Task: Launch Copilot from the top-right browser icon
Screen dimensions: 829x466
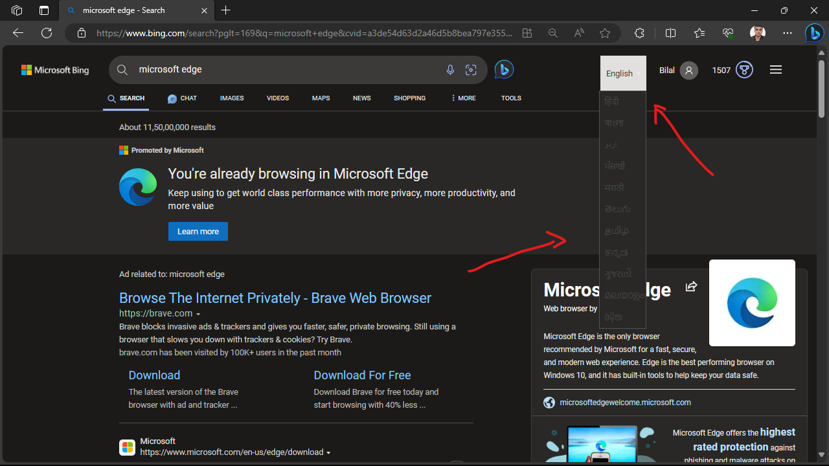Action: (x=814, y=33)
